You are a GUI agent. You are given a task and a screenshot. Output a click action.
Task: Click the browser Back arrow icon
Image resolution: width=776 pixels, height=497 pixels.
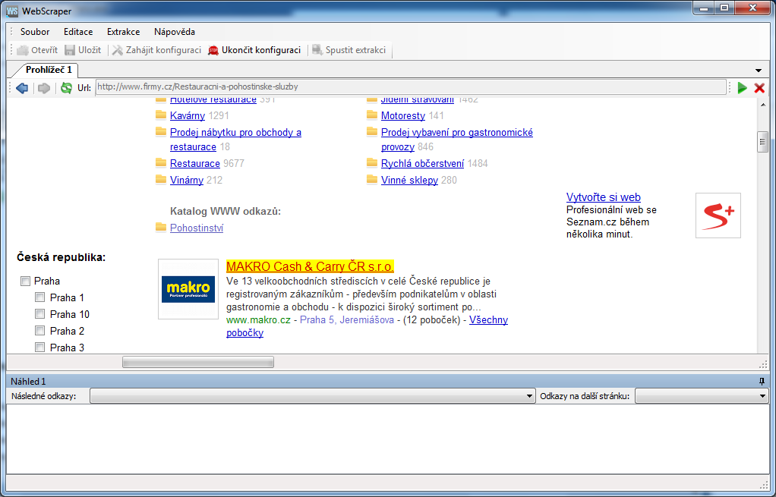click(22, 87)
